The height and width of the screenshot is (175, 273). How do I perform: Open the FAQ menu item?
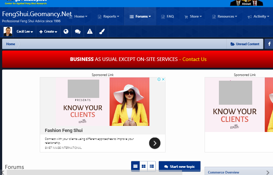167,16
